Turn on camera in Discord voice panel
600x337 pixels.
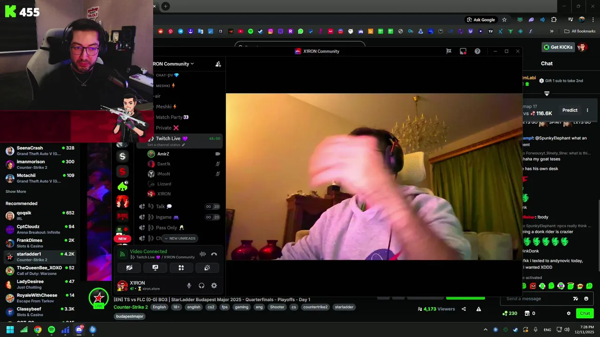[129, 268]
